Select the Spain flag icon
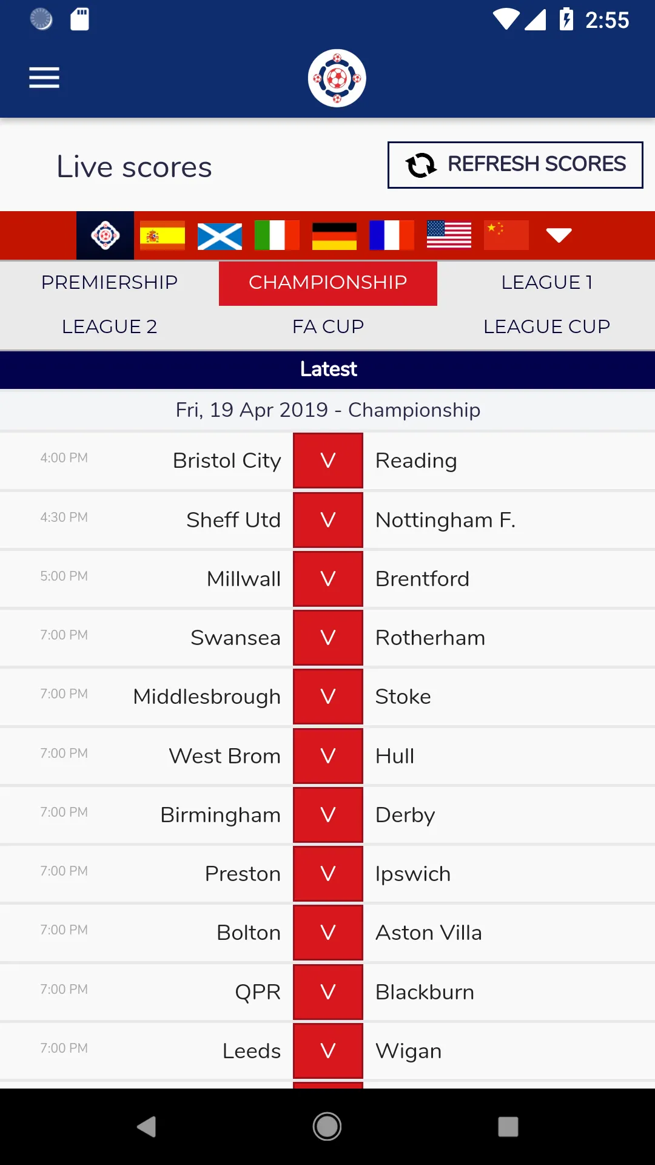655x1165 pixels. [x=163, y=235]
